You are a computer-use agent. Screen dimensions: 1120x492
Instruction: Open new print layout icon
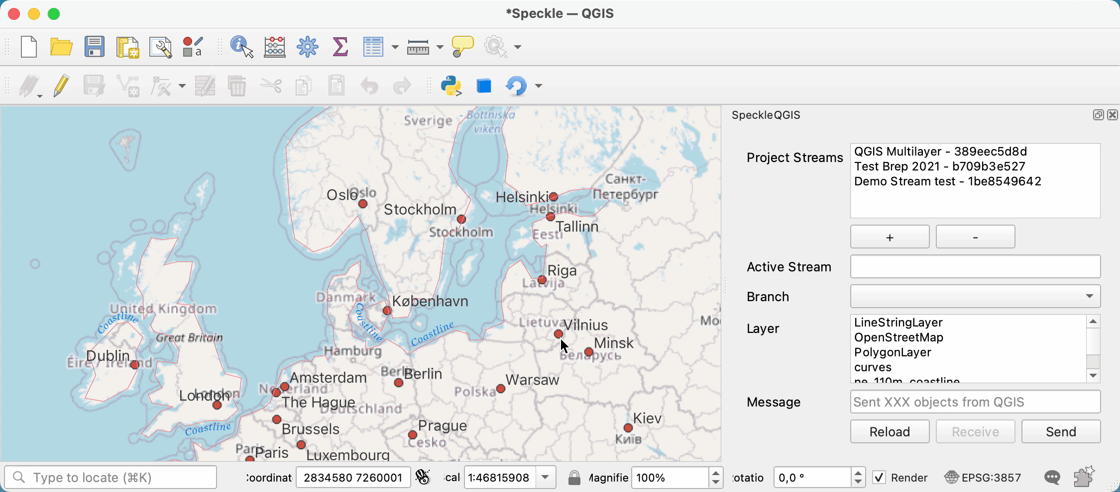[x=127, y=47]
